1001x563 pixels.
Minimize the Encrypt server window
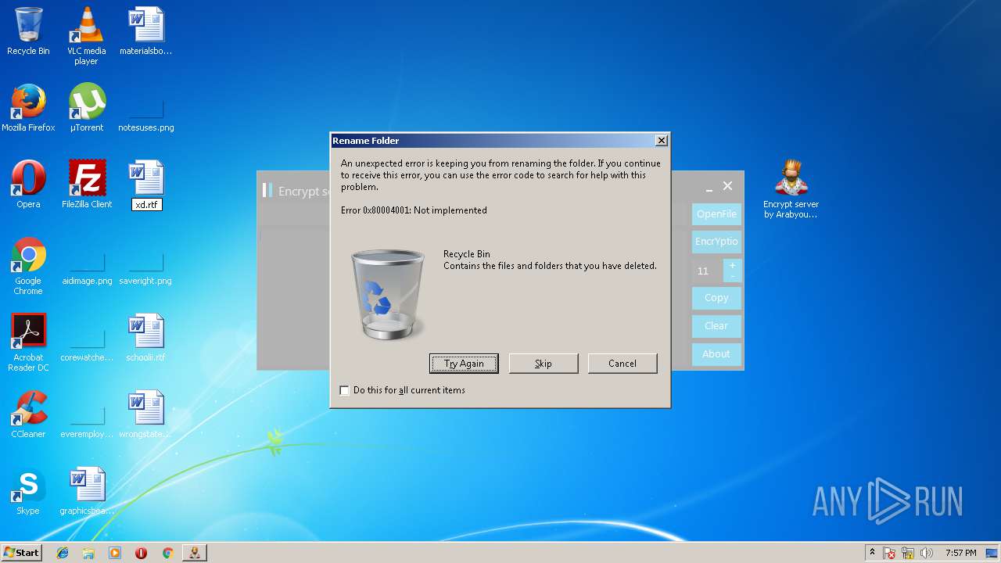[709, 188]
